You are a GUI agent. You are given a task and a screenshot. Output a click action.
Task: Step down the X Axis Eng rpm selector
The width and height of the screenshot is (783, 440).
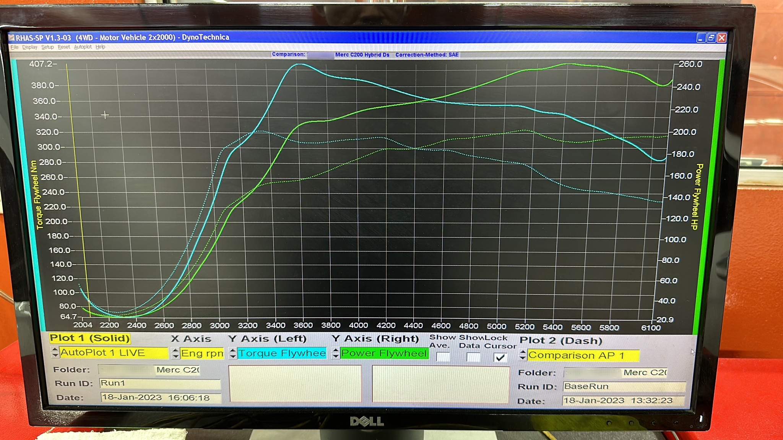(x=175, y=356)
